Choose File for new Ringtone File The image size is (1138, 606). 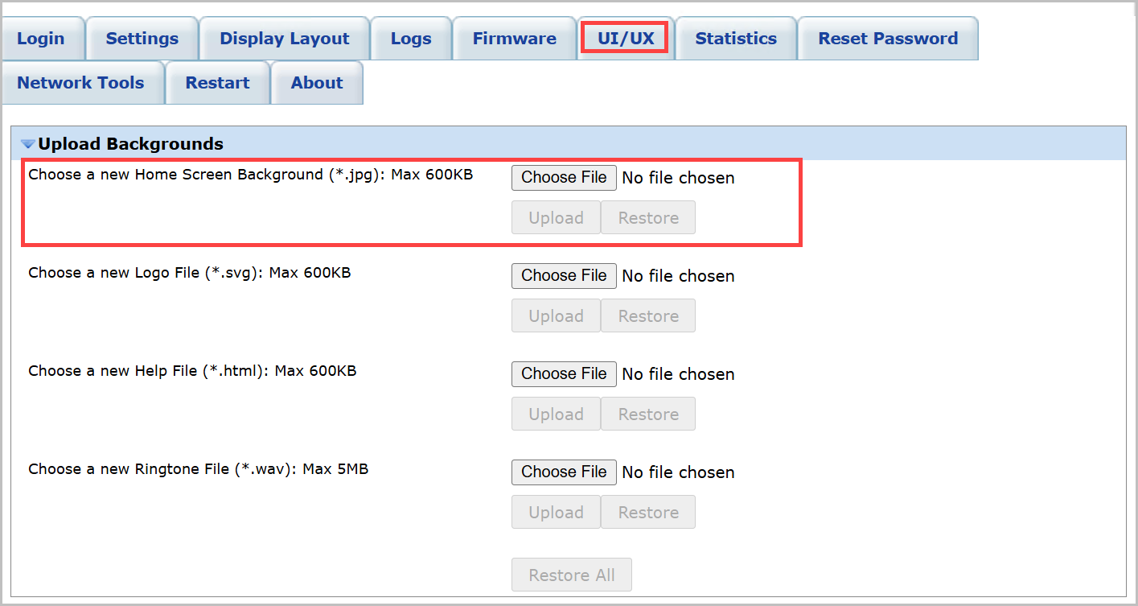(x=564, y=472)
